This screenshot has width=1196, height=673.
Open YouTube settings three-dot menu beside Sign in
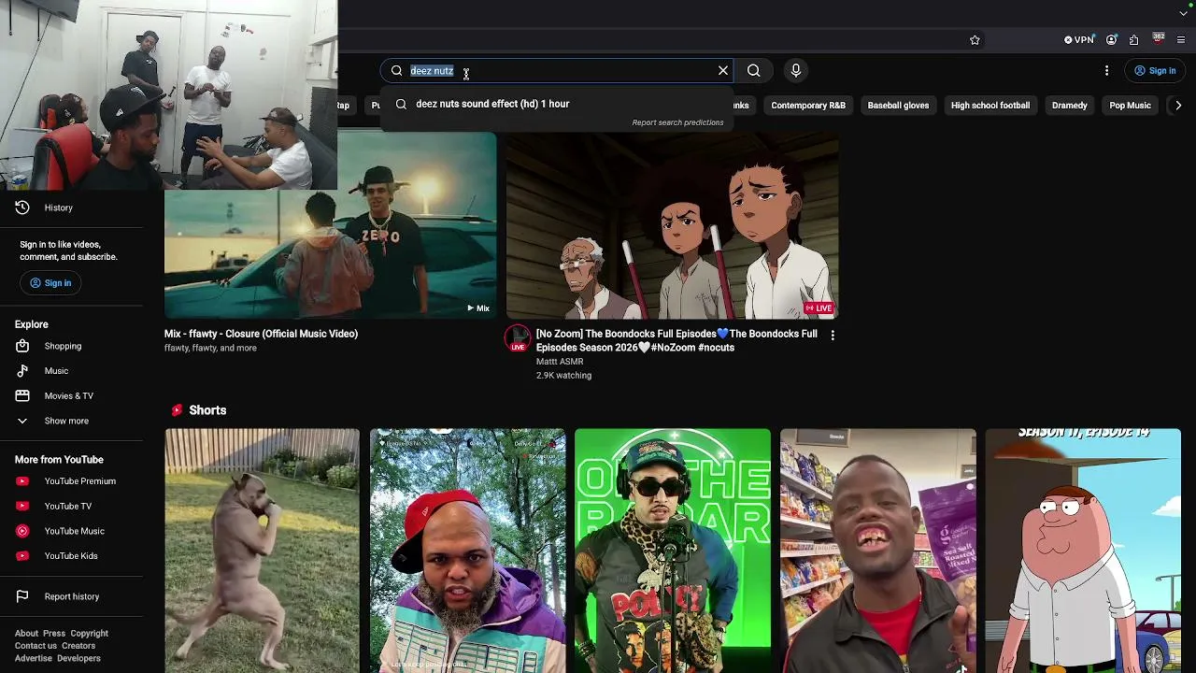pyautogui.click(x=1106, y=71)
